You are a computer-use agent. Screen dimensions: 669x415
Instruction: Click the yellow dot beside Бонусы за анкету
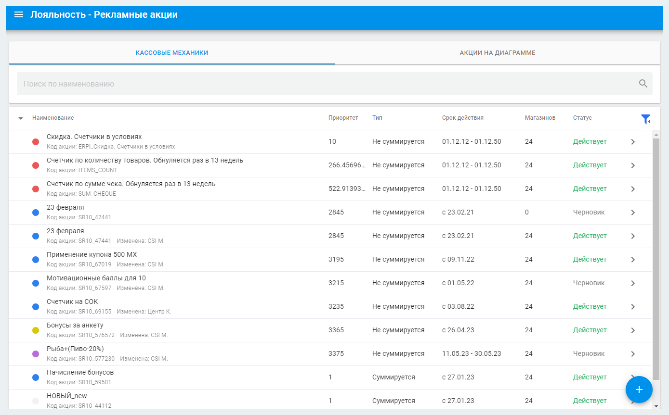coord(36,330)
